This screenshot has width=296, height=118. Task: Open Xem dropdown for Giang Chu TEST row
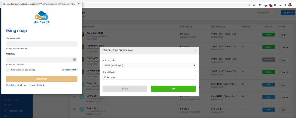pyautogui.click(x=285, y=35)
